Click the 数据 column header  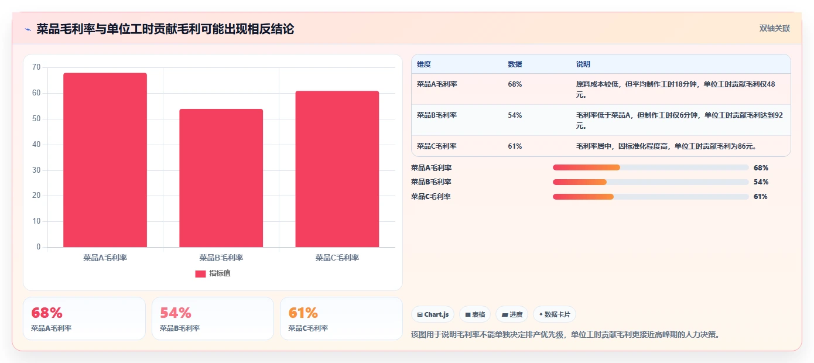coord(515,64)
